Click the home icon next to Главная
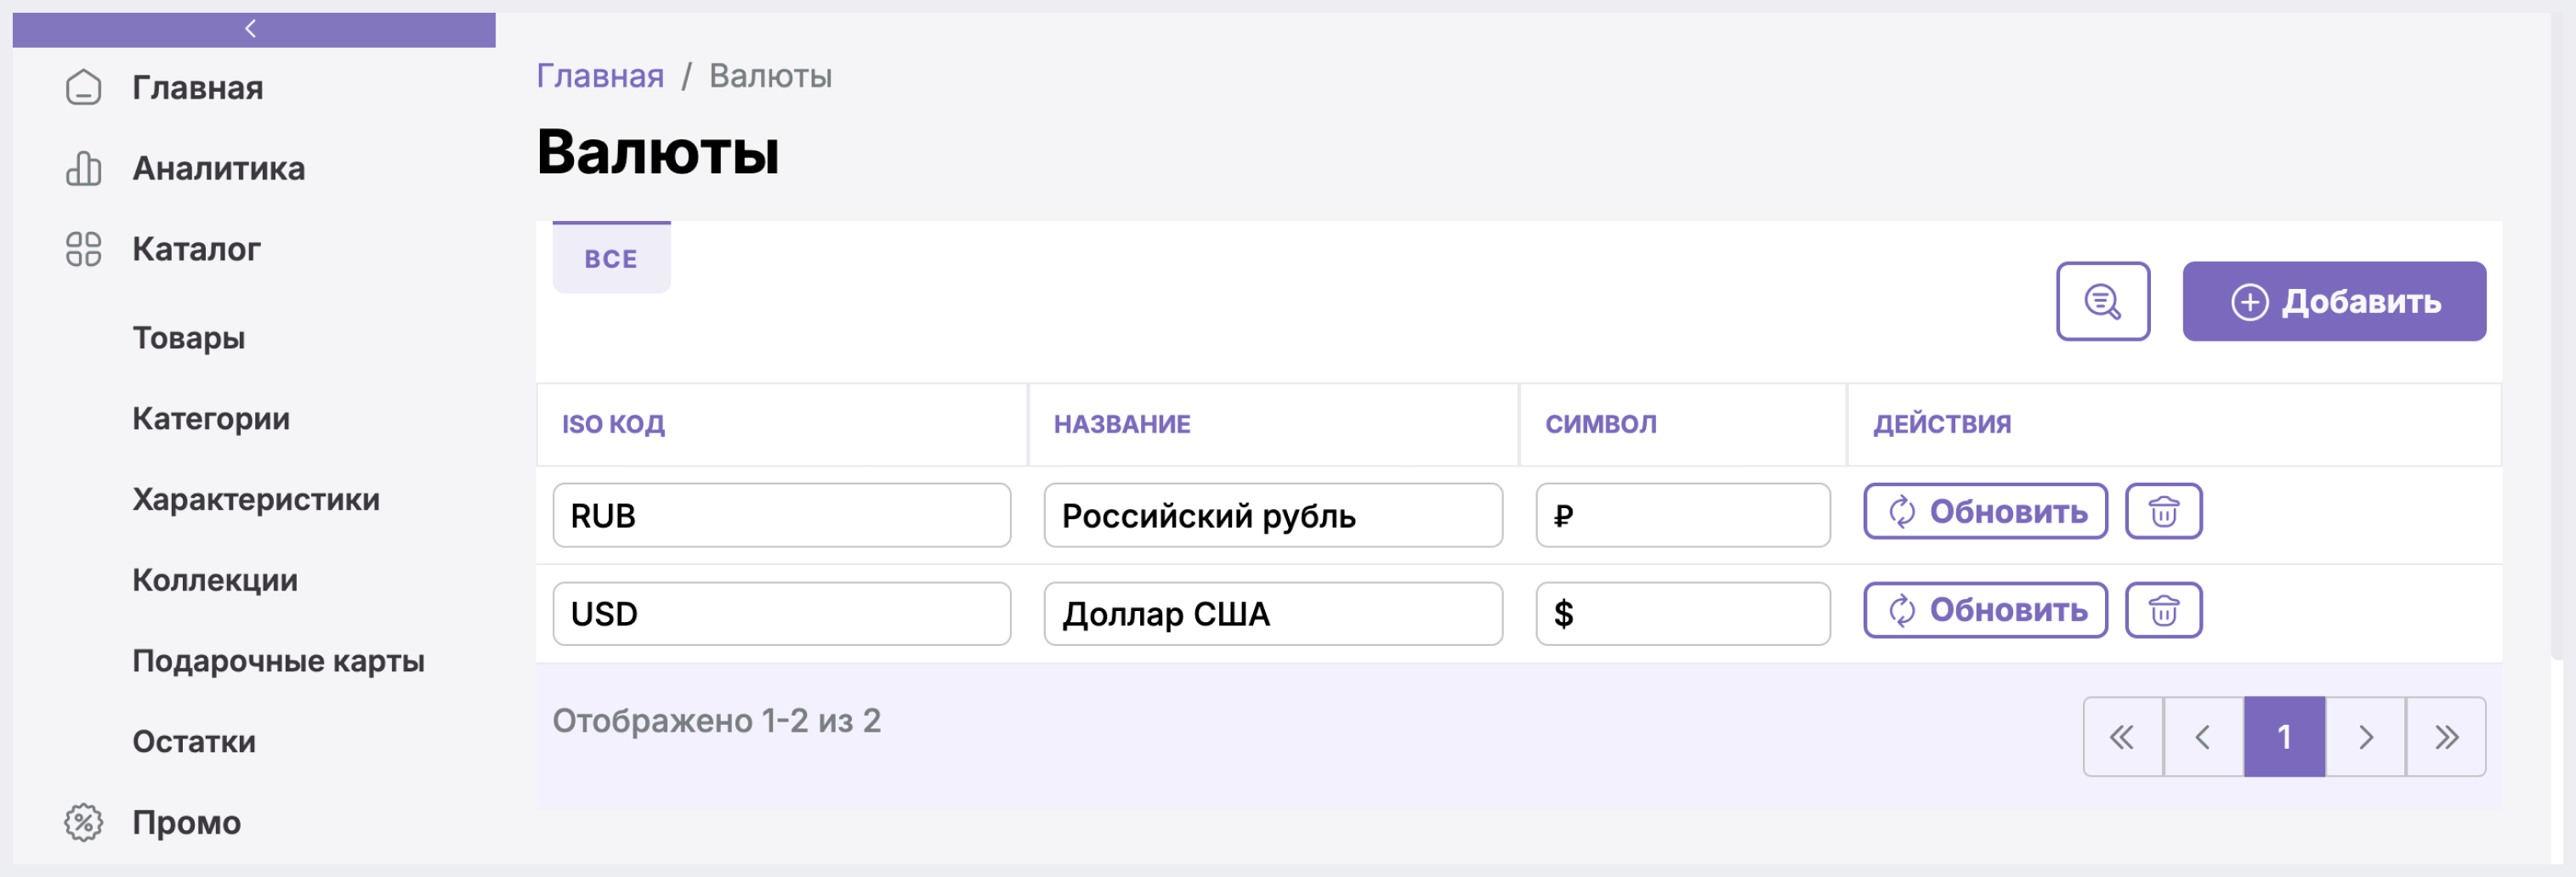 point(83,88)
